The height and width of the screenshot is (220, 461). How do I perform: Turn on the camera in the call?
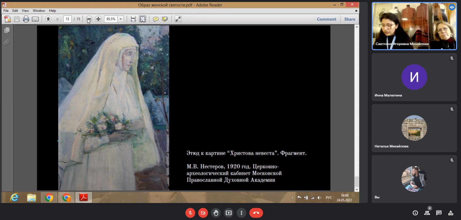pyautogui.click(x=203, y=213)
